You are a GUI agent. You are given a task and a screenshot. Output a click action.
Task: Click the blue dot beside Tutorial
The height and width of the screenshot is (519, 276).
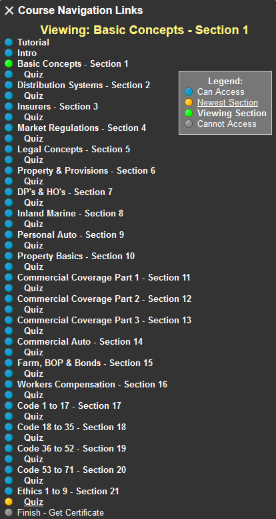click(x=9, y=42)
